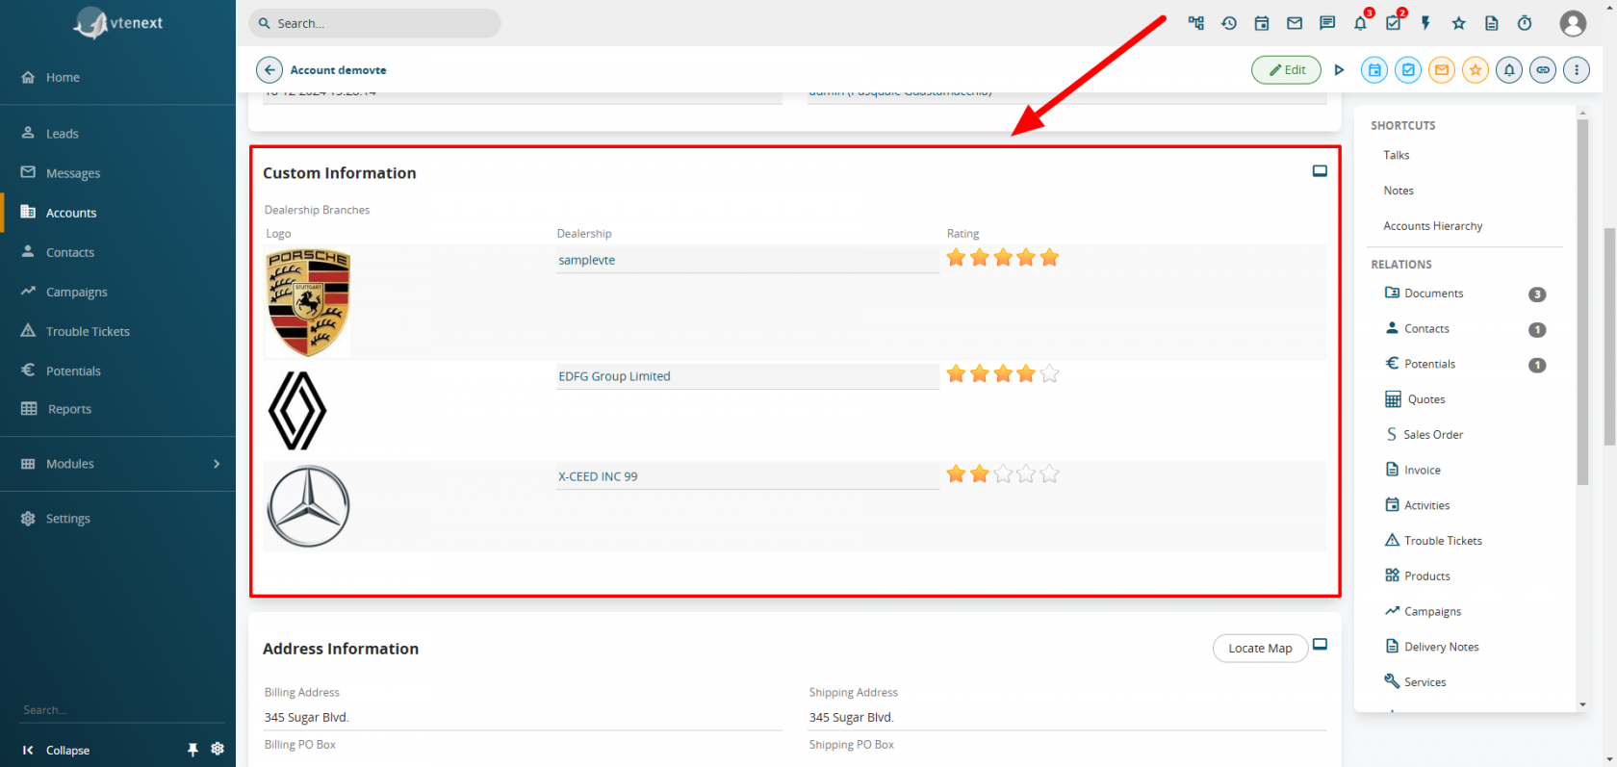This screenshot has width=1617, height=767.
Task: Open Talks shortcut
Action: 1397,155
